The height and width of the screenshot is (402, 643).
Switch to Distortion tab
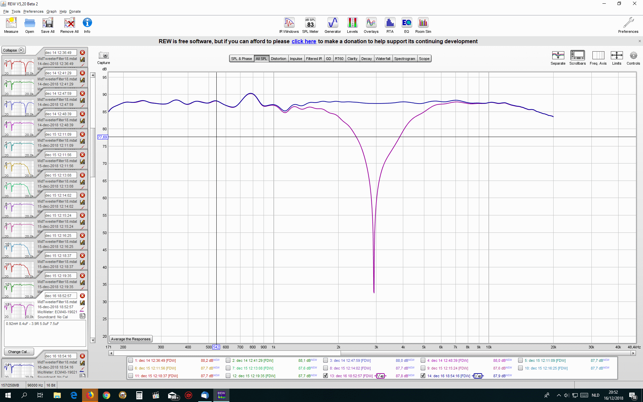tap(279, 59)
